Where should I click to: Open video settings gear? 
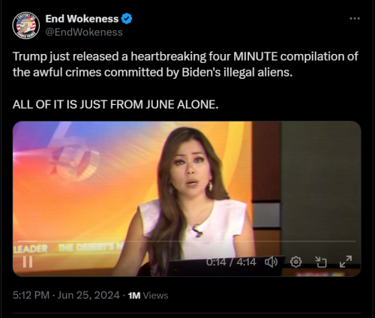[x=295, y=262]
